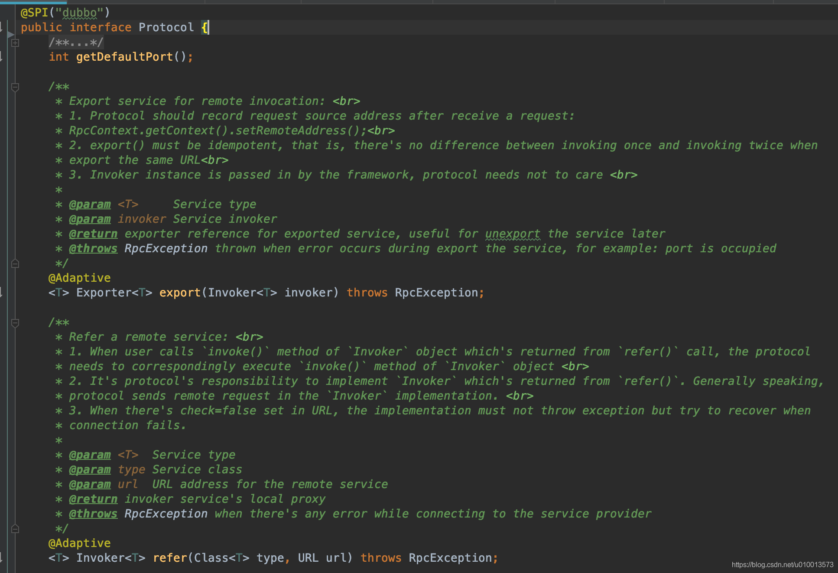Expand the folded comment above getDefaultPort
This screenshot has width=838, height=573.
click(x=15, y=43)
